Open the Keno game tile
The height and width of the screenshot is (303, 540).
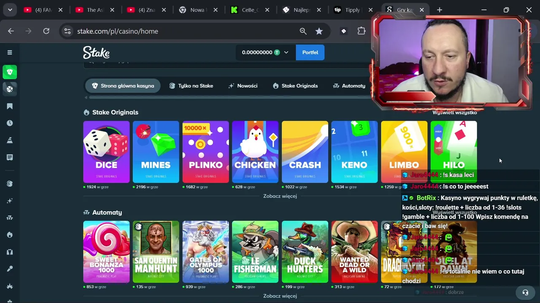click(354, 152)
